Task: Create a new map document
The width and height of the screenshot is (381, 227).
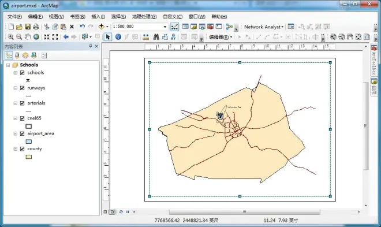Action: click(11, 27)
